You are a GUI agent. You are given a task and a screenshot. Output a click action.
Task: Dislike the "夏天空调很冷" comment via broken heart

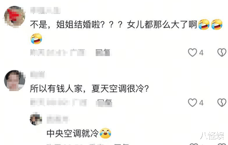222,103
